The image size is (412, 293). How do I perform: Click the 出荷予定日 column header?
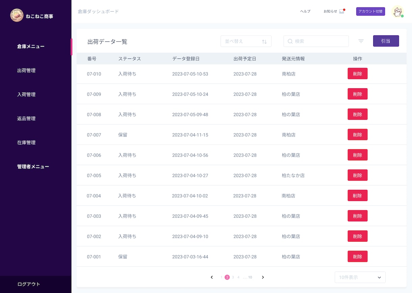tap(245, 59)
